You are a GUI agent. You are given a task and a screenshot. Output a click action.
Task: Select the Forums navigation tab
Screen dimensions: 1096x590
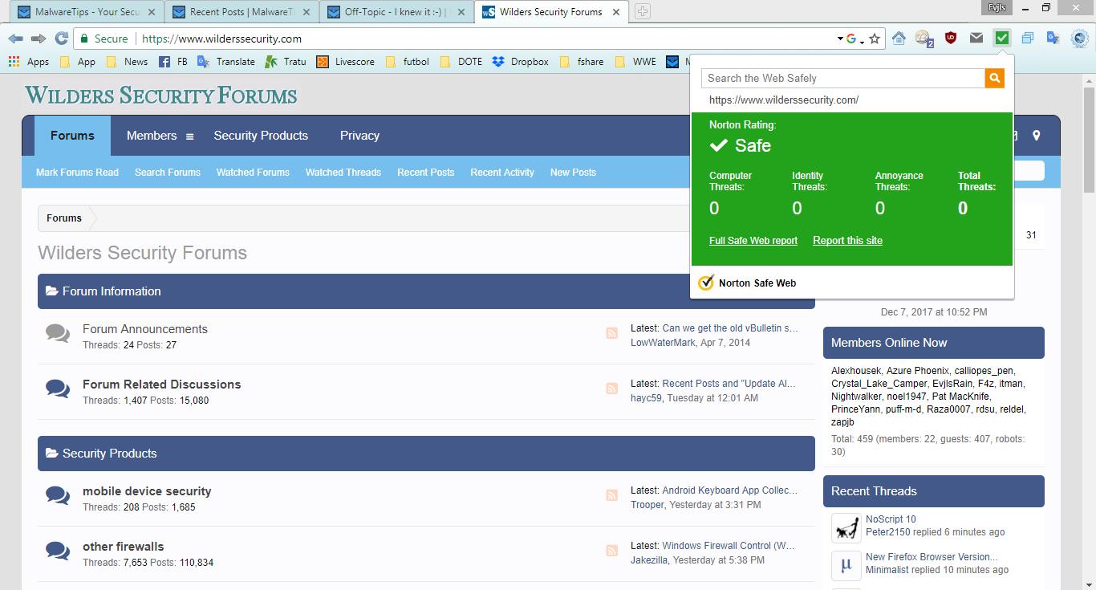(x=72, y=136)
